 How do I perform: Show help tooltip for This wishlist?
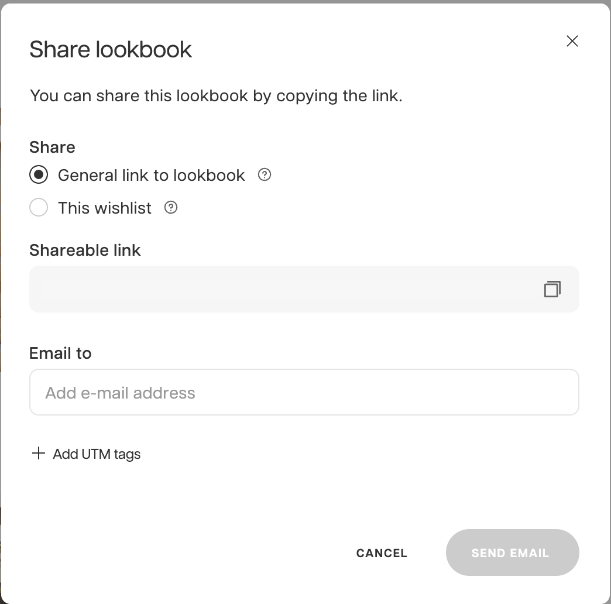[171, 207]
